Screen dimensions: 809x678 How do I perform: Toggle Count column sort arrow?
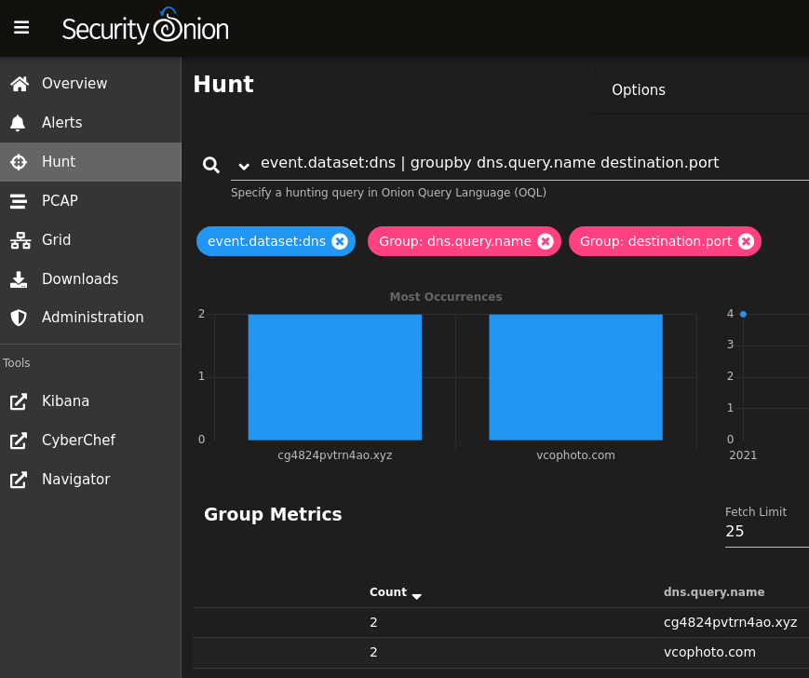pyautogui.click(x=417, y=596)
